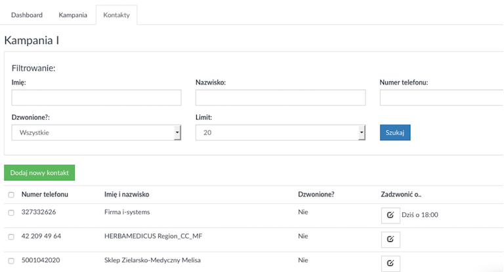Open call scheduler for HERBAMEDICUS Region_CC_MF

(390, 239)
